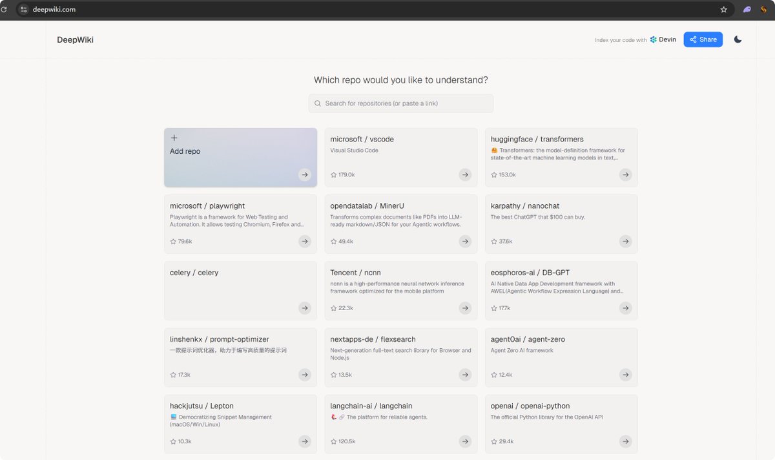Image resolution: width=775 pixels, height=460 pixels.
Task: Click the '22.3k' star count
Action: pos(346,308)
